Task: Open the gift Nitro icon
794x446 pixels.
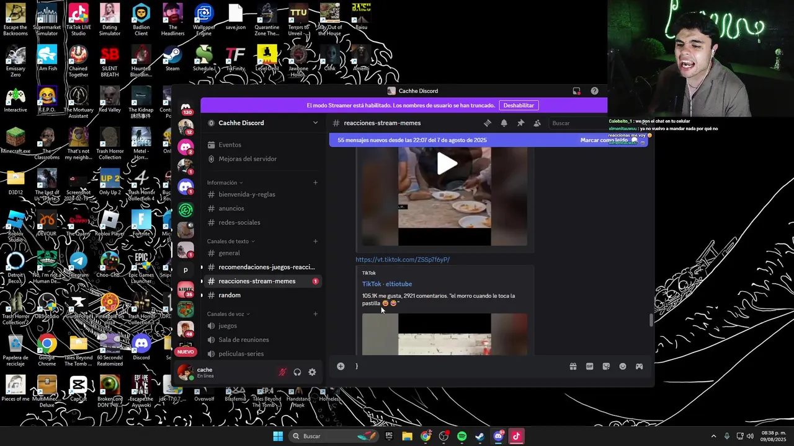Action: (x=573, y=366)
